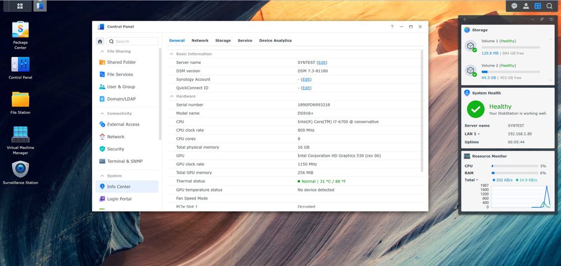Click the File Services icon
561x266 pixels.
[x=102, y=74]
